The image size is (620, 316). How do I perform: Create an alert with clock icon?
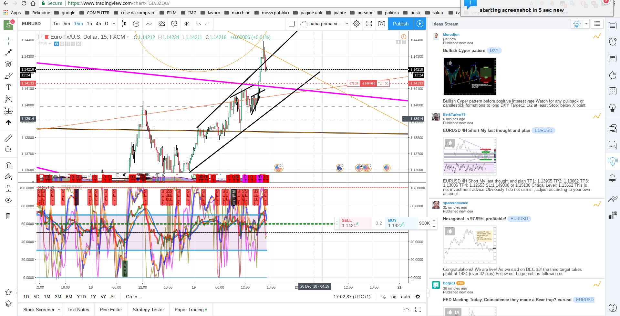[x=174, y=24]
